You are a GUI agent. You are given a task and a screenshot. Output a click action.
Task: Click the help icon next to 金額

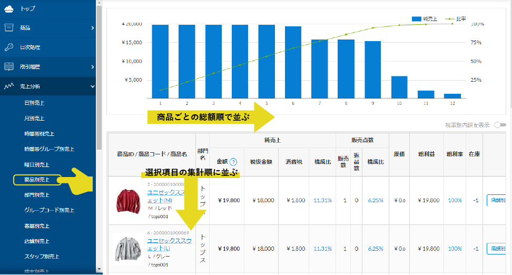coord(233,162)
